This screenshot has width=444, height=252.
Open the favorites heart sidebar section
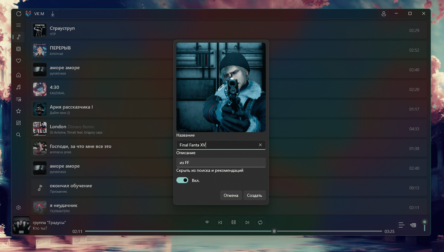18,61
